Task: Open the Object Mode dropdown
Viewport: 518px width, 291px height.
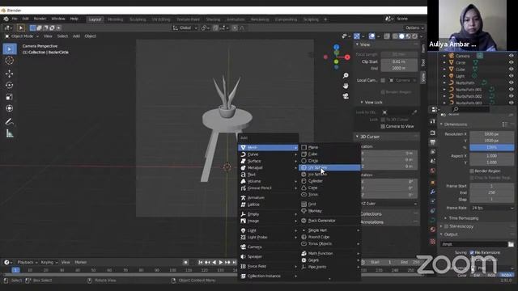Action: click(x=22, y=36)
